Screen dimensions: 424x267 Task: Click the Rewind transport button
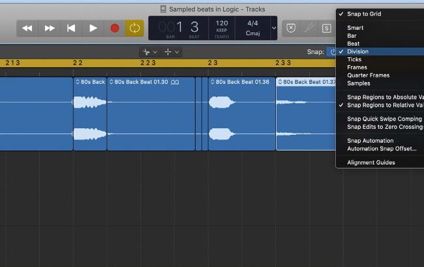(27, 28)
